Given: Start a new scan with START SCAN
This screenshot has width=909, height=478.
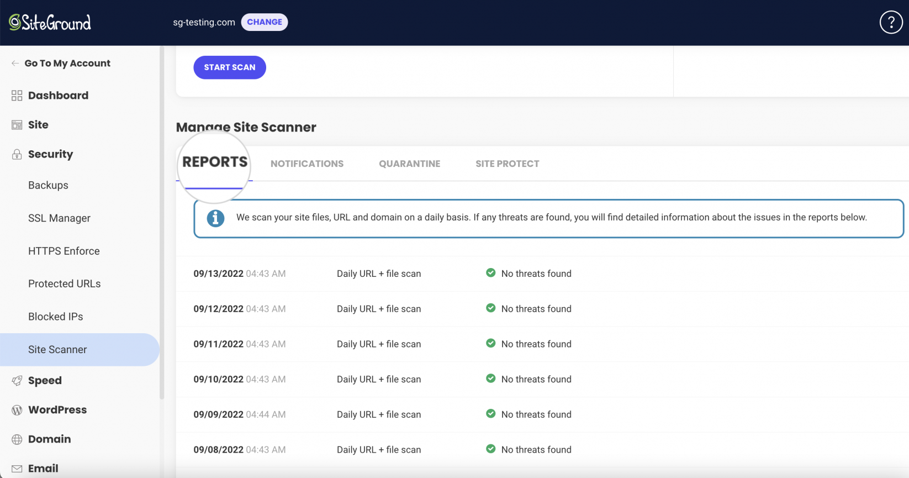Looking at the screenshot, I should point(230,67).
